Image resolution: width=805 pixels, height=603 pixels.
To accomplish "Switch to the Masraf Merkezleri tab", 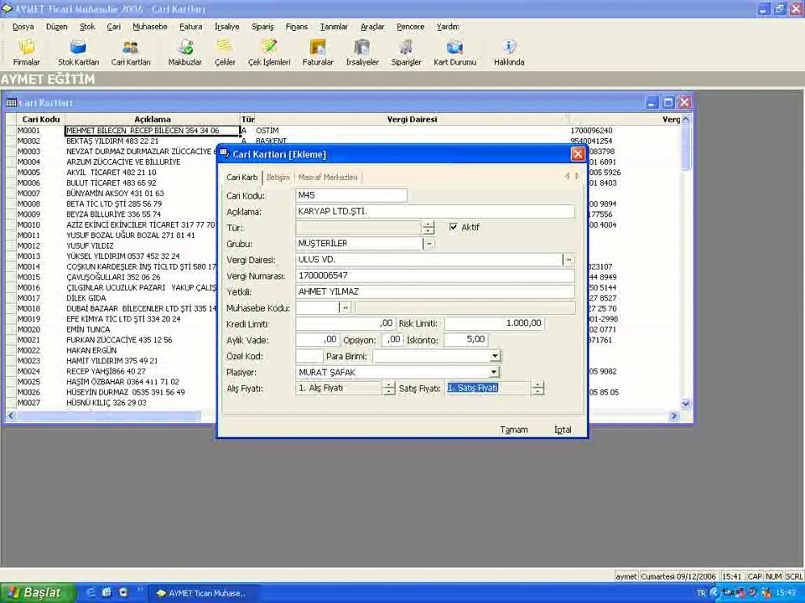I will (327, 178).
